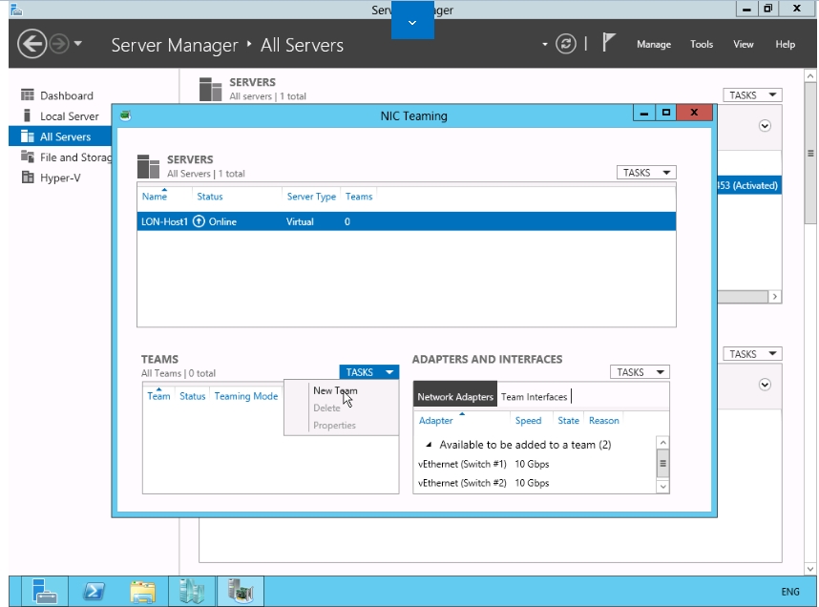Open the View menu

743,45
